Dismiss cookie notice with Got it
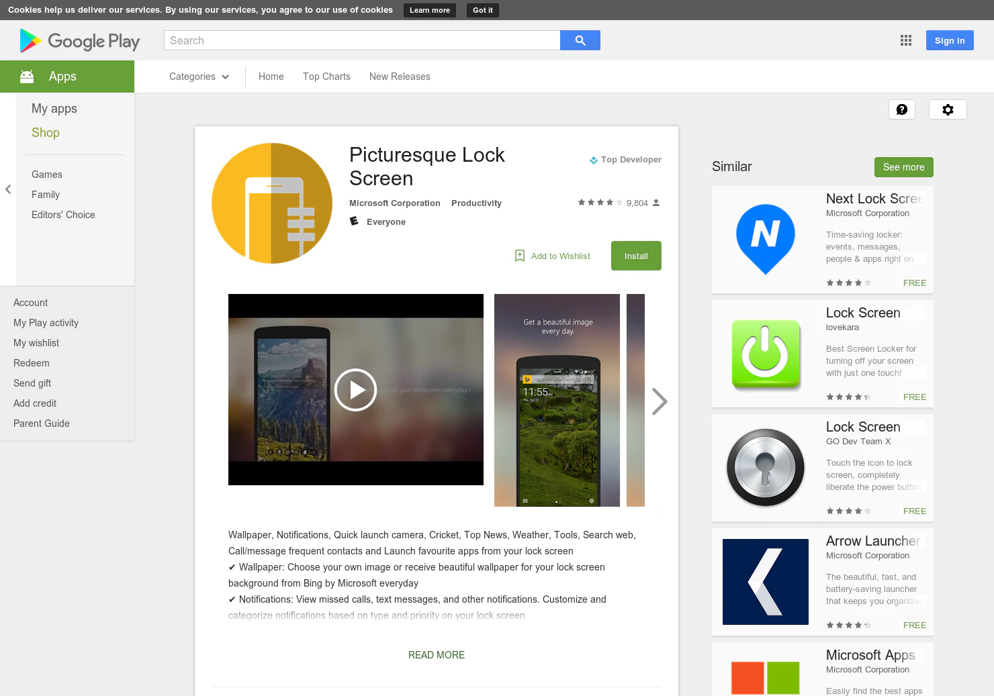Image resolution: width=994 pixels, height=696 pixels. click(x=483, y=10)
